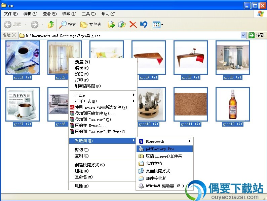Select the good10.tif tools thumbnail
This screenshot has width=267, height=201.
151,104
